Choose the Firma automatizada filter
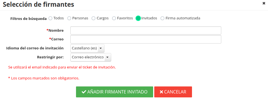Screen dimensions: 268x103 click(162, 18)
